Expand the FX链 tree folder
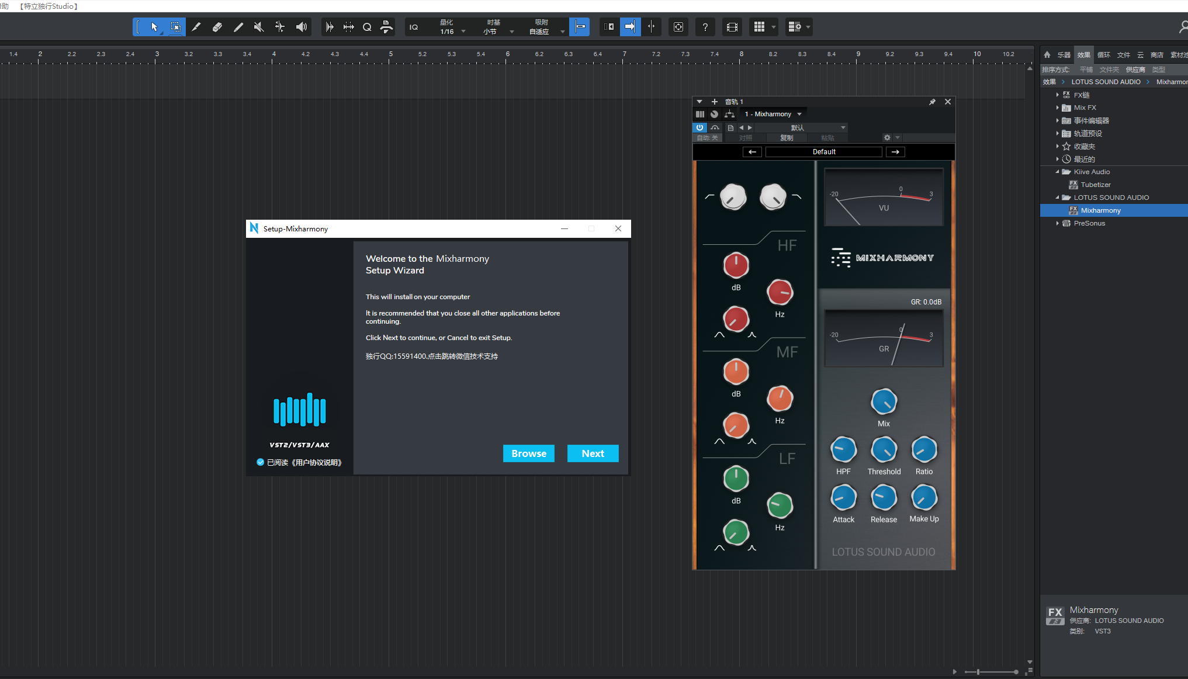This screenshot has height=679, width=1188. pyautogui.click(x=1058, y=95)
